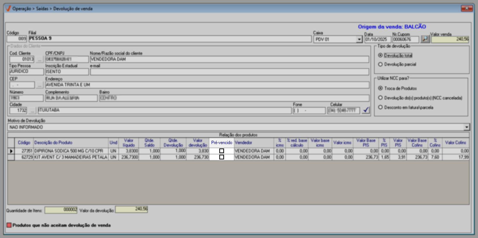Open client lookup button beside Cod. Cliente
478x238 pixels.
coord(39,59)
